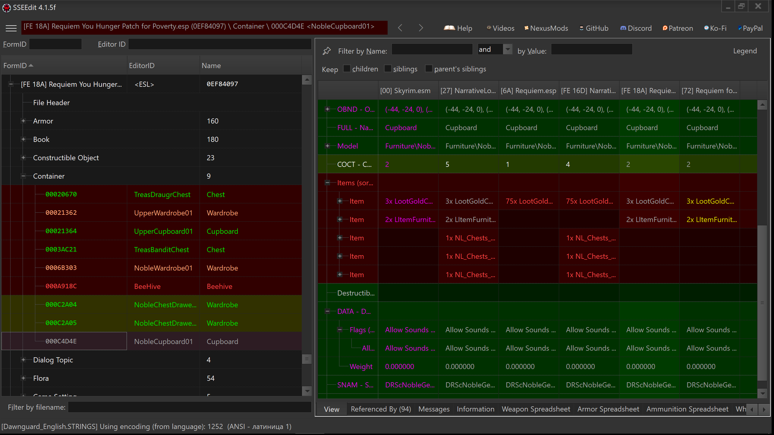Screen dimensions: 774x435
Task: Click the Legend button
Action: [745, 51]
